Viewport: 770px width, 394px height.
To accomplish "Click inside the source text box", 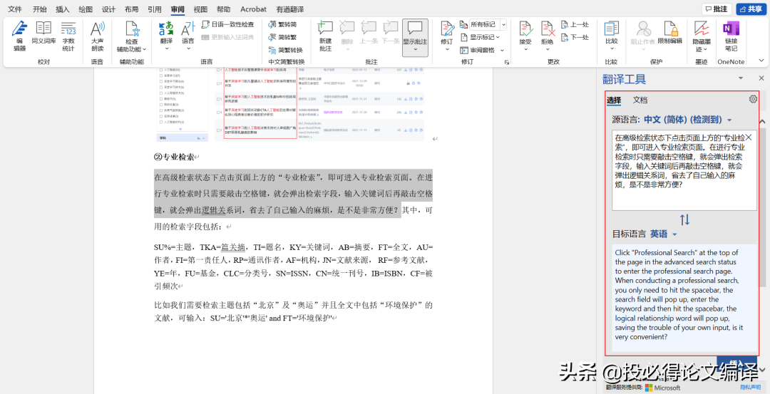I will pos(684,171).
